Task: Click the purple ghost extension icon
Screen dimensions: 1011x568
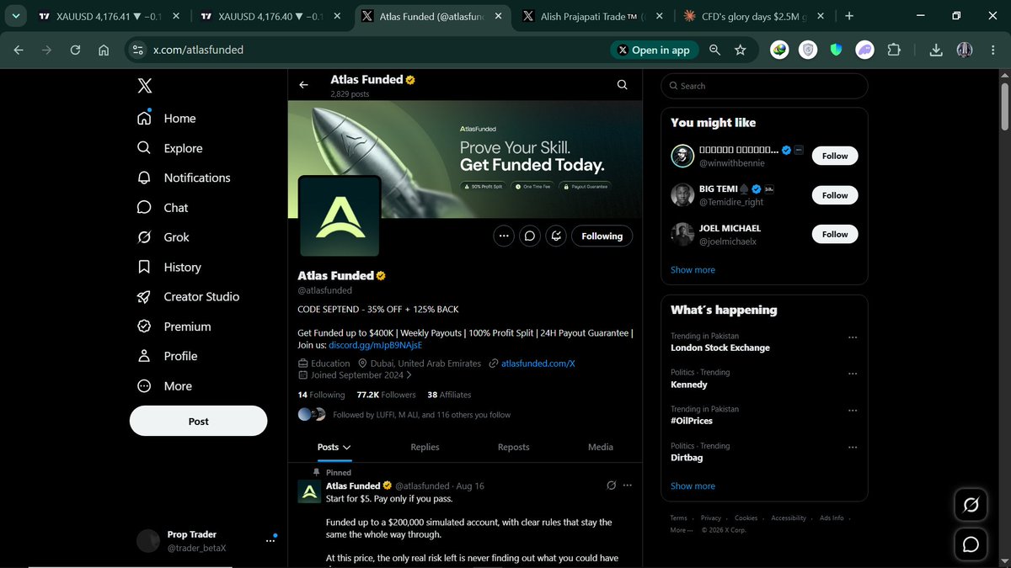Action: [x=865, y=50]
